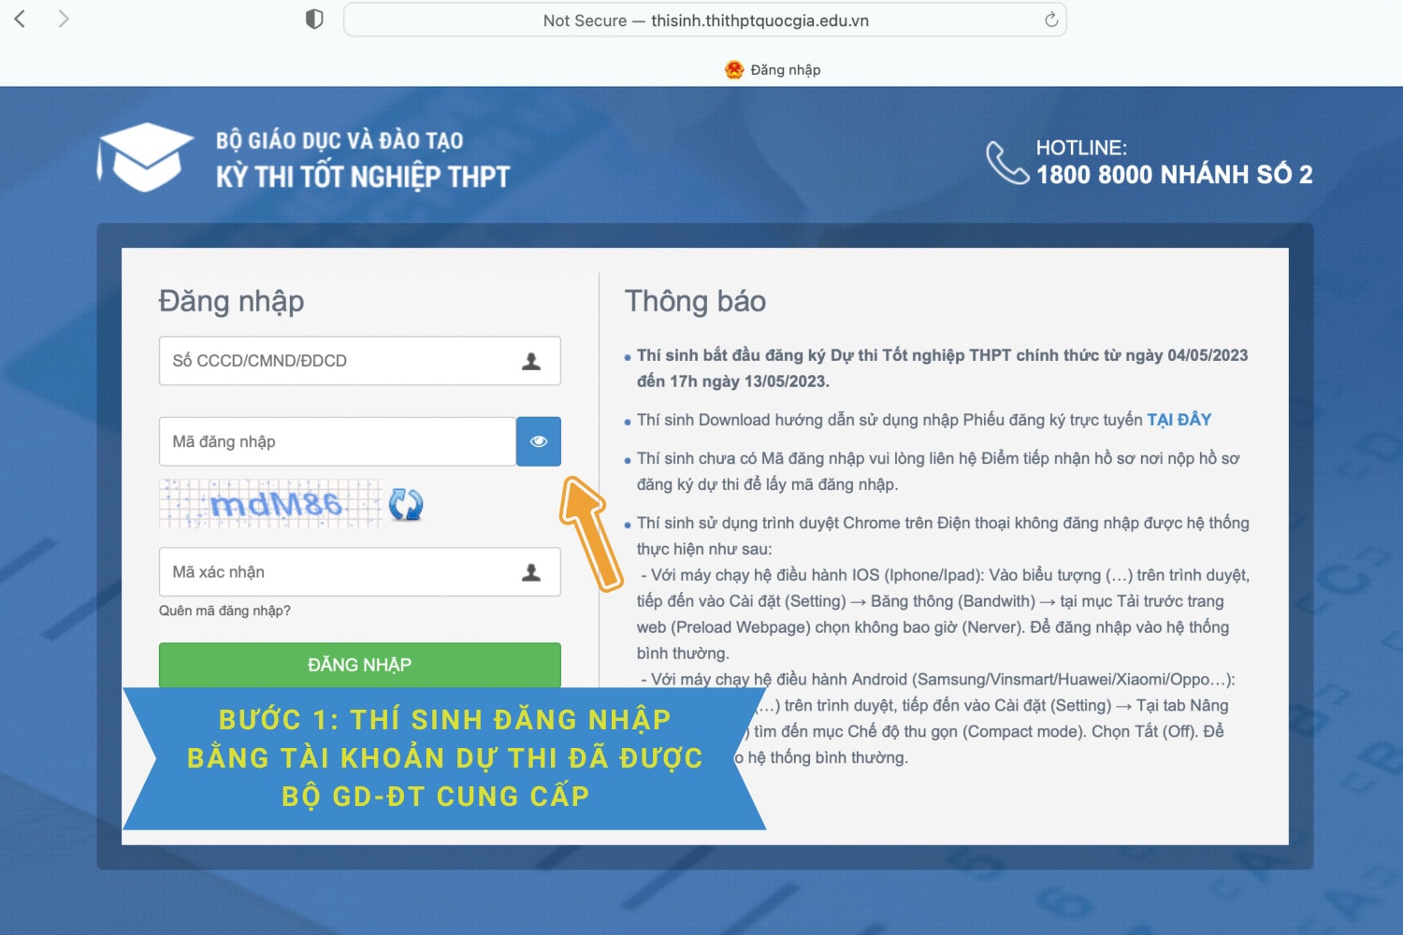1403x935 pixels.
Task: Click the address bar showing thisinh.thithptquocgia.edu.vn
Action: click(x=705, y=20)
